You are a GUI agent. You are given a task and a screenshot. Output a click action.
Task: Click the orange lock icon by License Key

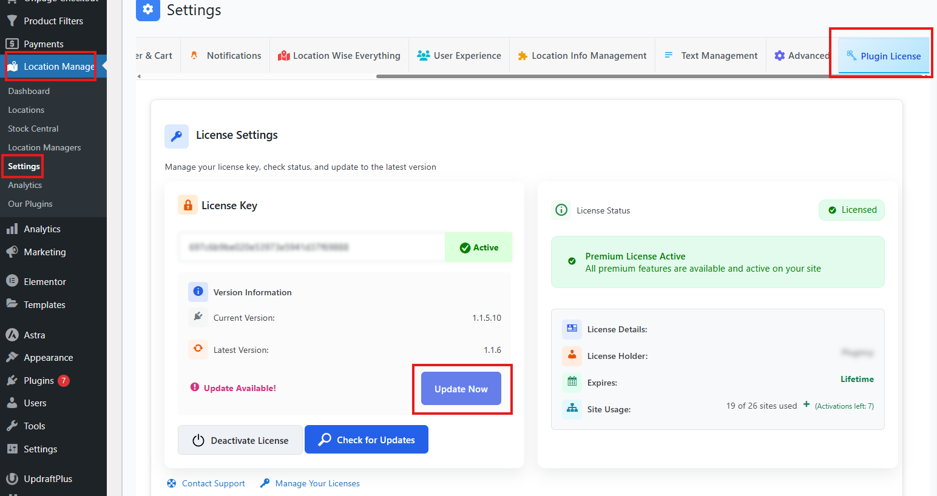click(x=188, y=205)
